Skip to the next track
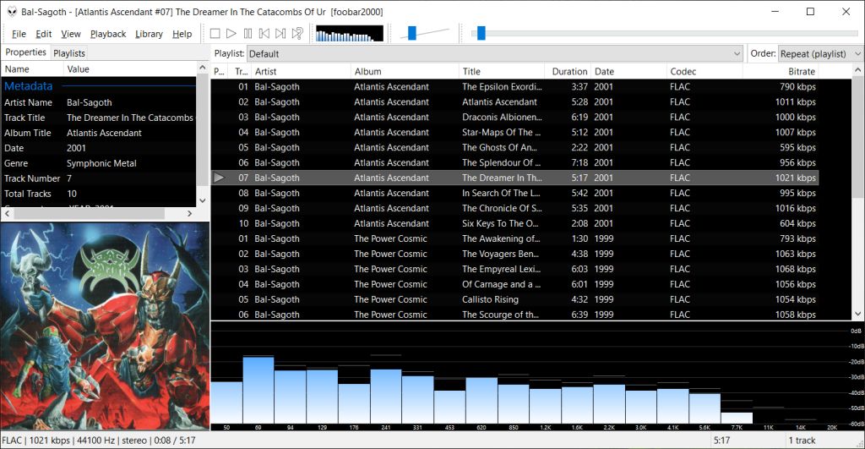This screenshot has height=449, width=865. coord(280,34)
